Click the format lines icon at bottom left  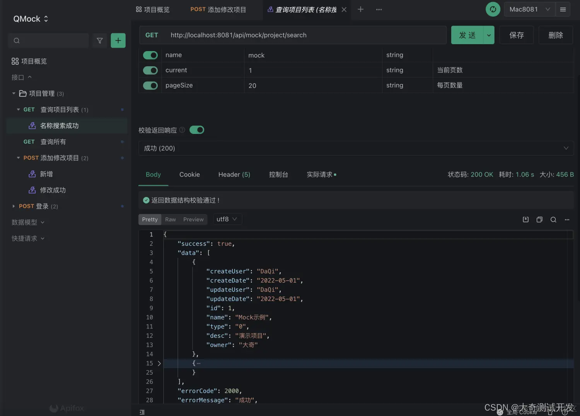(x=142, y=412)
